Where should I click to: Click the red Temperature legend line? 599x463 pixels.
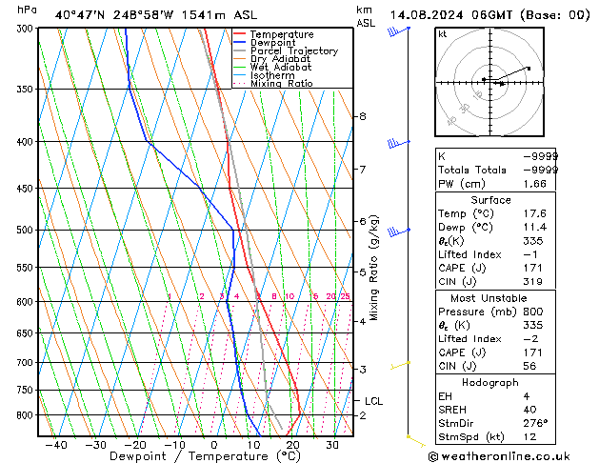(x=240, y=34)
